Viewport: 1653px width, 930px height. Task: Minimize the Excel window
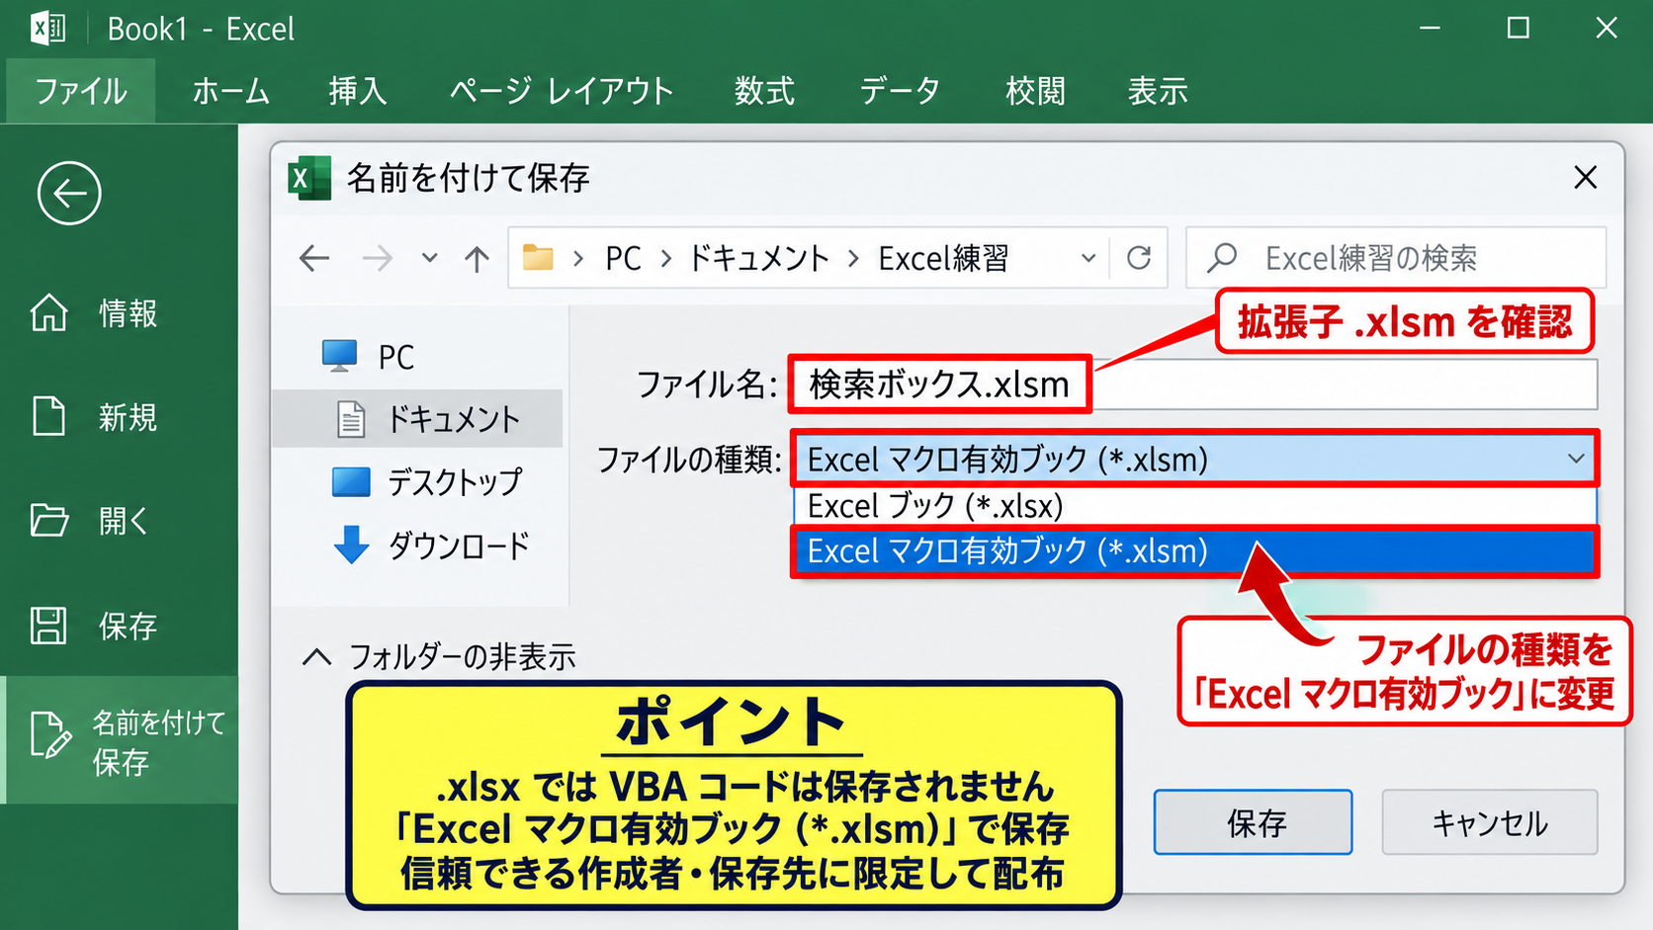point(1430,28)
